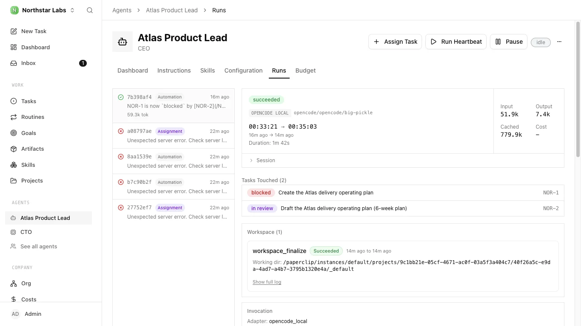The height and width of the screenshot is (326, 581).
Task: Click the Inbox unread badge showing 1
Action: (x=83, y=63)
